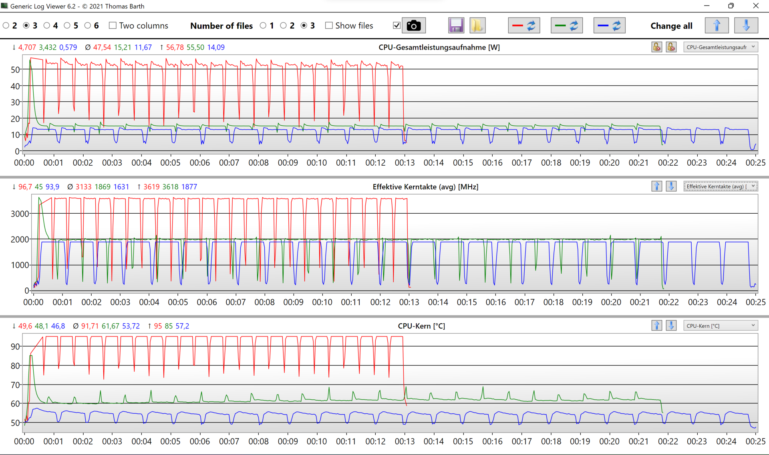Screen dimensions: 769x455
Task: Click the purple floppy disk save icon
Action: [456, 26]
